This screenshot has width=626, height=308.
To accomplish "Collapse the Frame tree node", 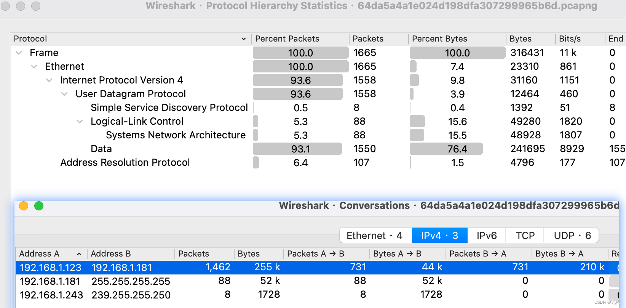I will point(19,53).
